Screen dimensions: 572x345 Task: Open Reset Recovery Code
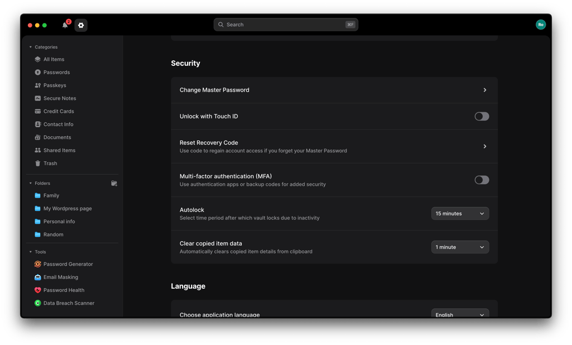point(334,146)
